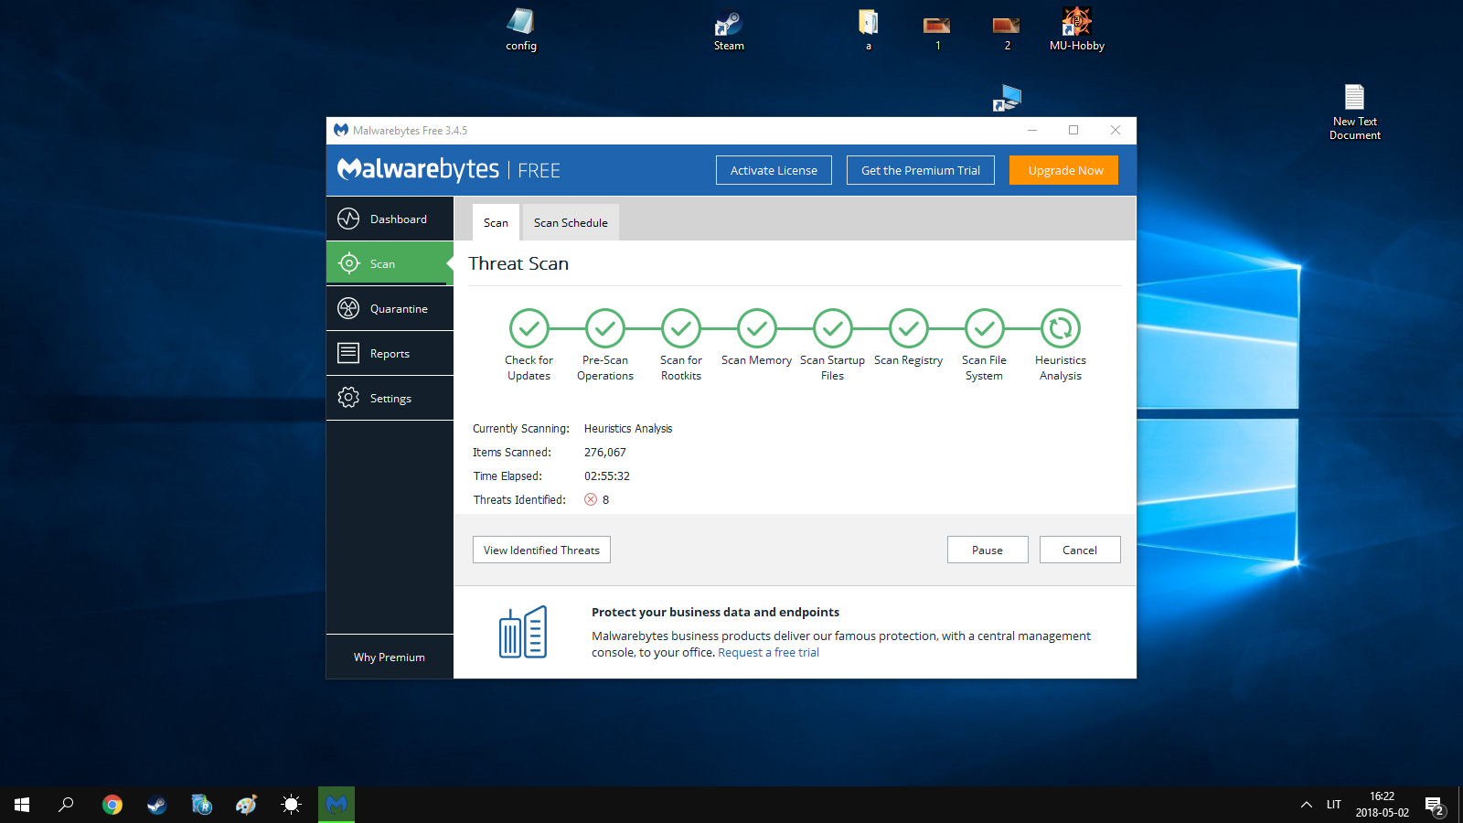Open the Windows Start menu

coord(22,805)
